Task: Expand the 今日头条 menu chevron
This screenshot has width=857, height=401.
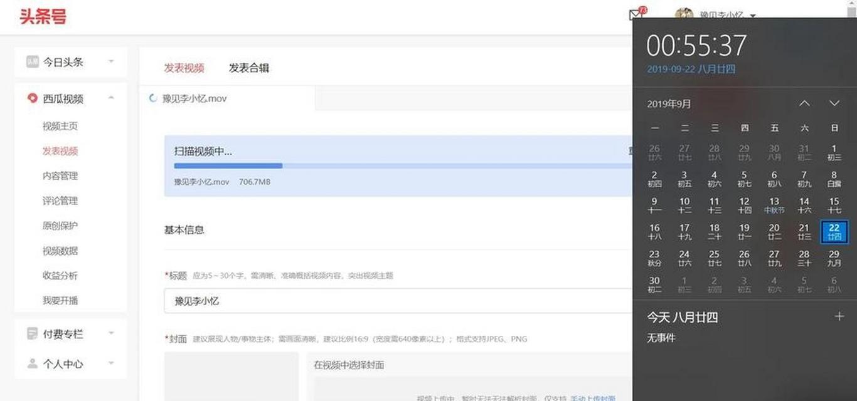Action: (x=111, y=61)
